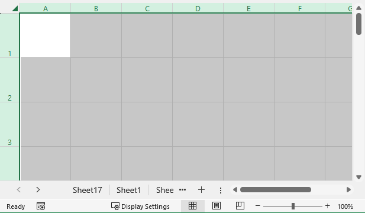
Task: Zoom out with the minus button
Action: pos(257,206)
